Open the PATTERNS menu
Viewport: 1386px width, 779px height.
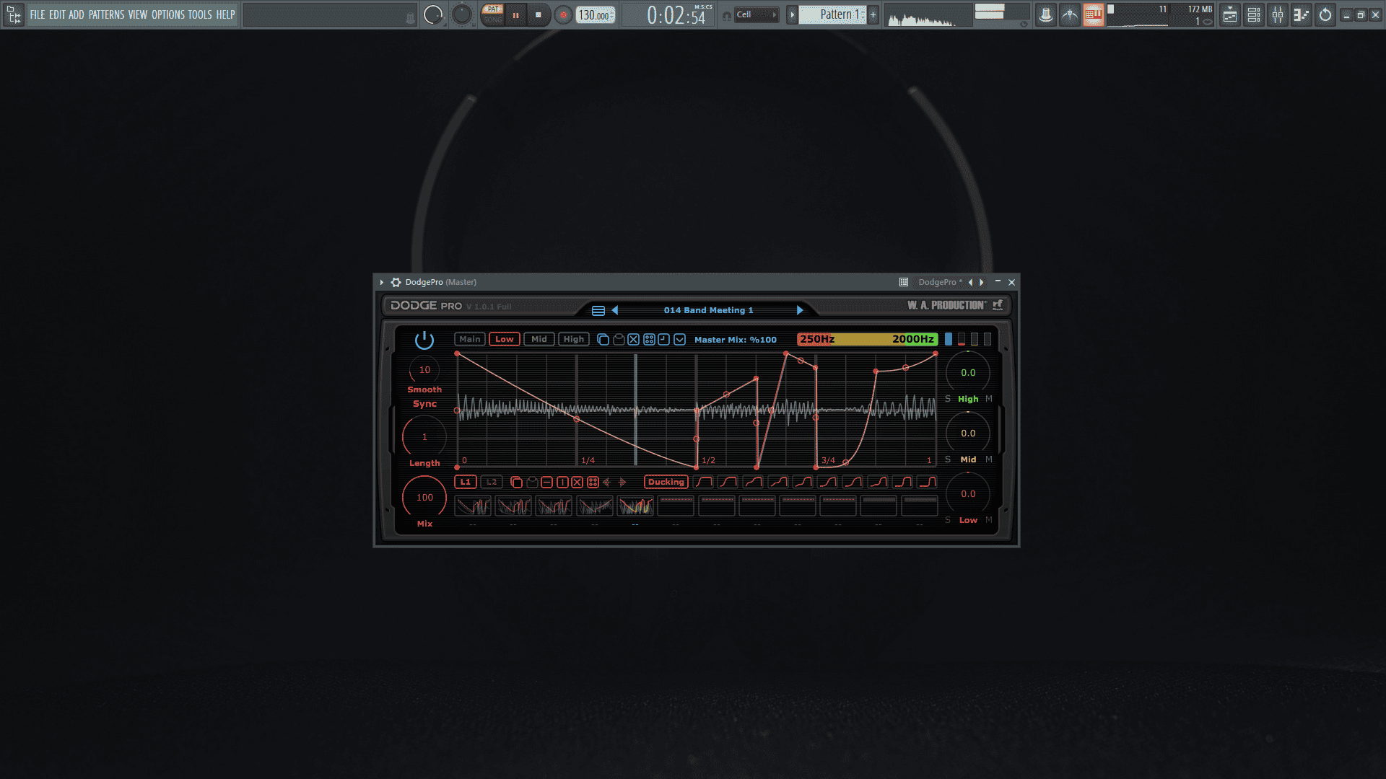(106, 14)
